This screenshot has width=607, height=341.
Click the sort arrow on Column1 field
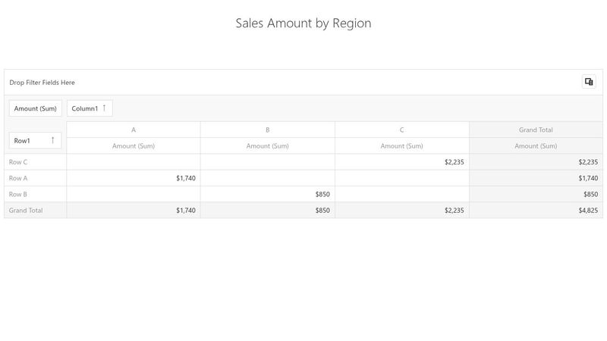105,108
